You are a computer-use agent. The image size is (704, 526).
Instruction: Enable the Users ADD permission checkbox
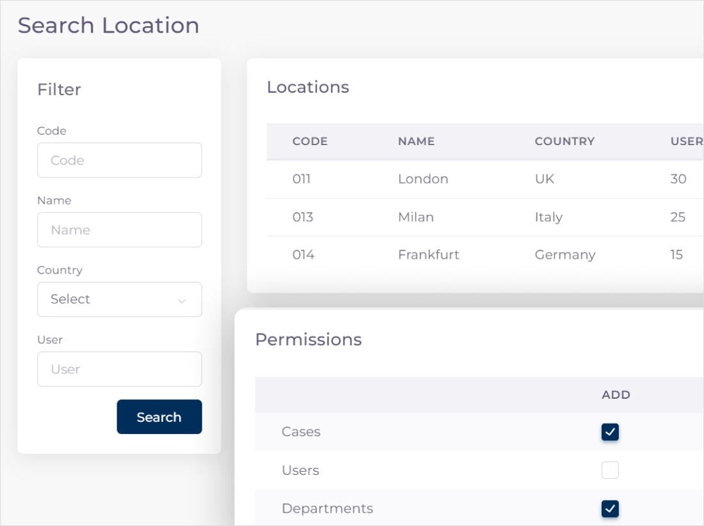coord(610,470)
